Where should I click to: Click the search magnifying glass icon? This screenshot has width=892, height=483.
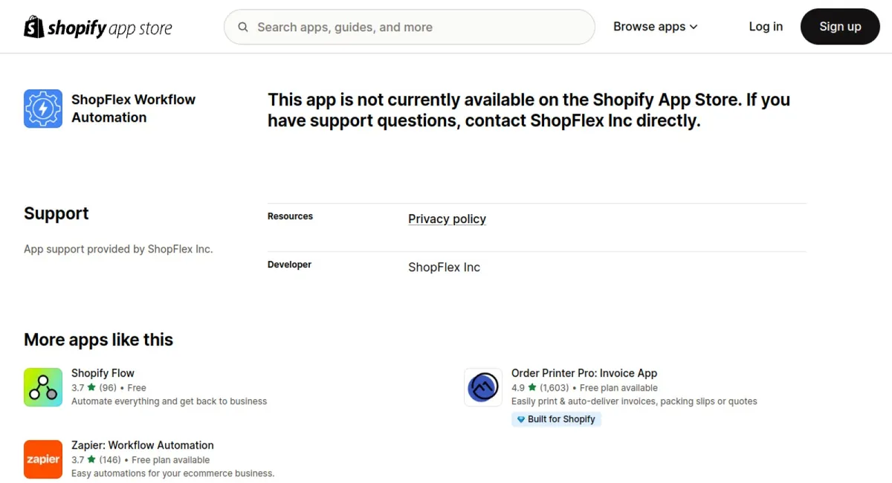coord(243,27)
